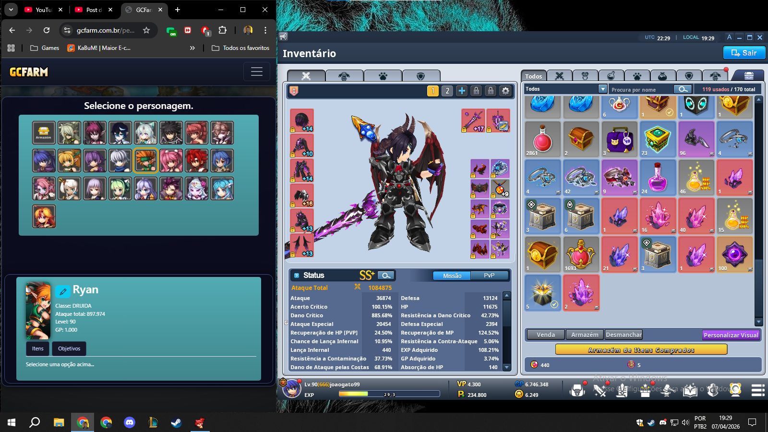The width and height of the screenshot is (768, 432).
Task: Switch status view to Missão
Action: click(x=452, y=276)
